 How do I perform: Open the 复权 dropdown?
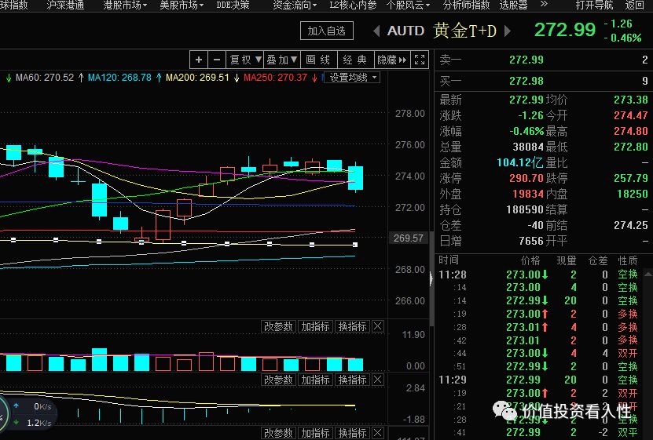pos(245,60)
